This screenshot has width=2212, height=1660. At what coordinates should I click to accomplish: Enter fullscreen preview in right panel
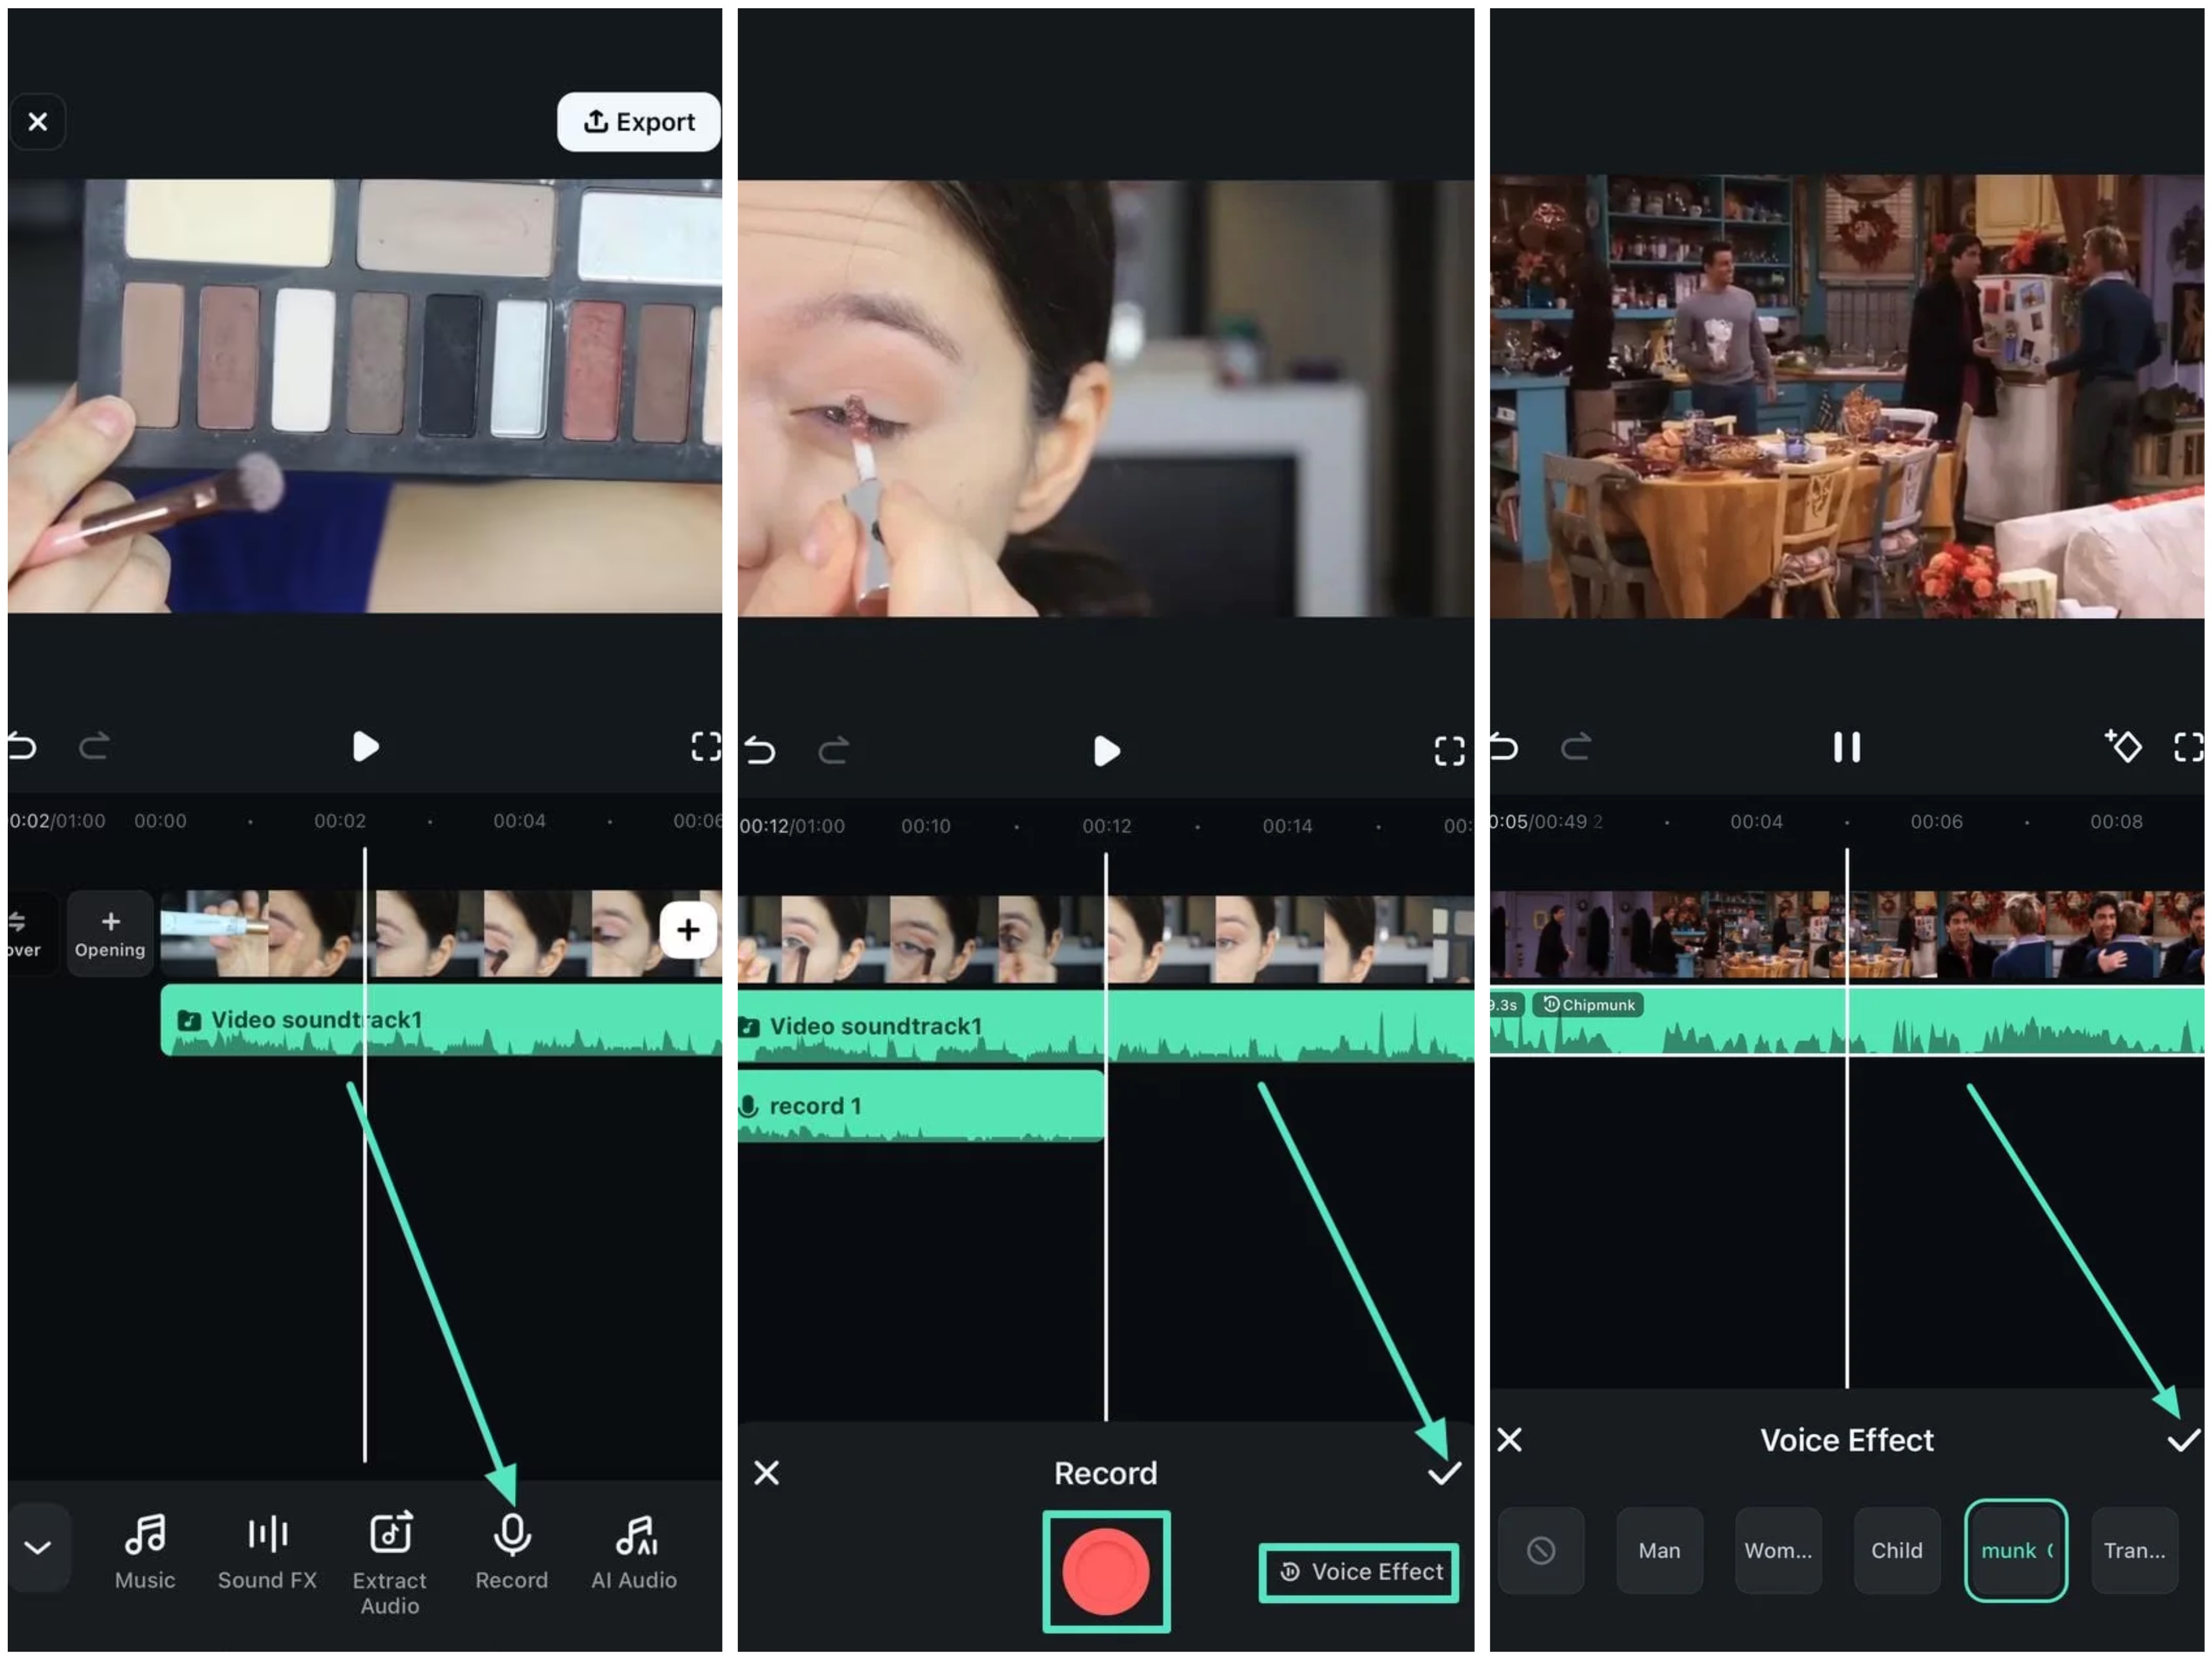2190,749
